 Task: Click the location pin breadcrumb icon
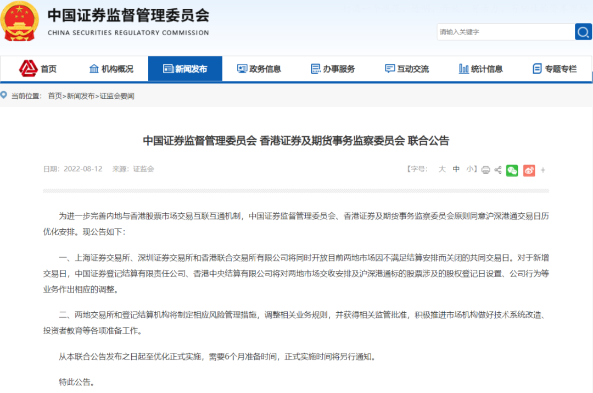point(4,95)
